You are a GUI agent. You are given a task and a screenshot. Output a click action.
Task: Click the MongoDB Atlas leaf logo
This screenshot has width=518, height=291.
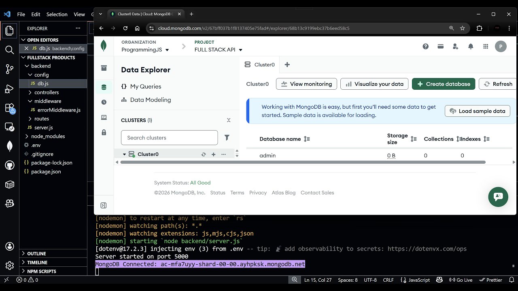pyautogui.click(x=104, y=46)
